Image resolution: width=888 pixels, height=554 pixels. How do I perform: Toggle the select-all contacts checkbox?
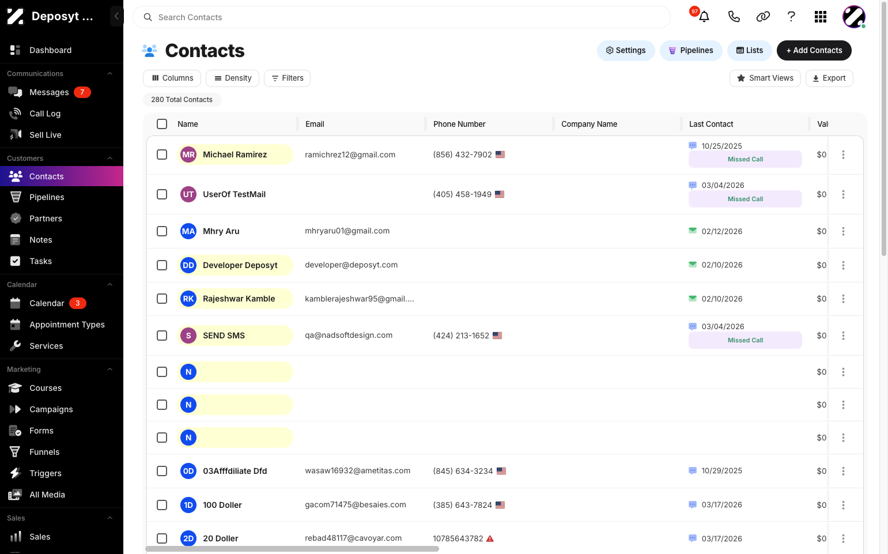(162, 124)
